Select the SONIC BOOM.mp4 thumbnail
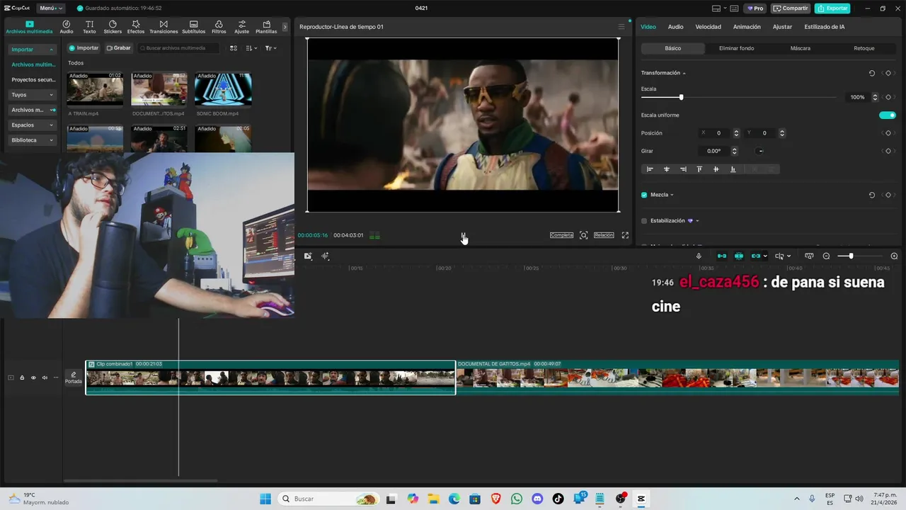This screenshot has height=510, width=906. point(223,89)
